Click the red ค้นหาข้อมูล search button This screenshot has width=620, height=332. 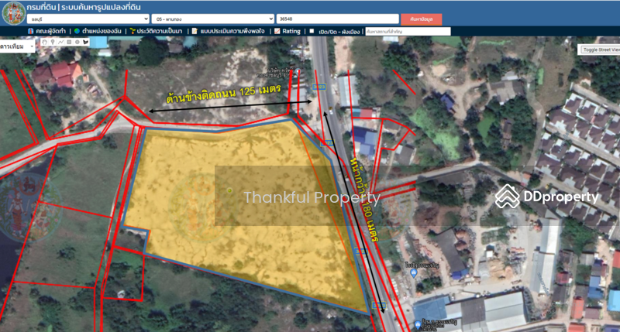tap(422, 18)
